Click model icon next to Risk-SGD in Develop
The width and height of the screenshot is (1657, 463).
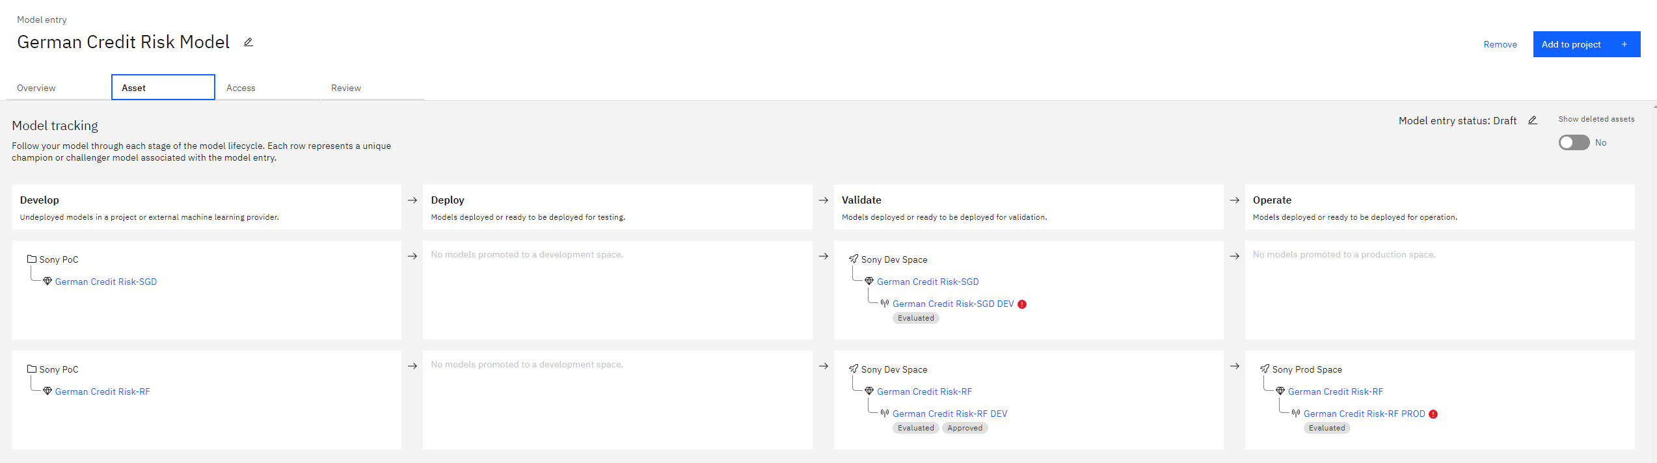(47, 282)
